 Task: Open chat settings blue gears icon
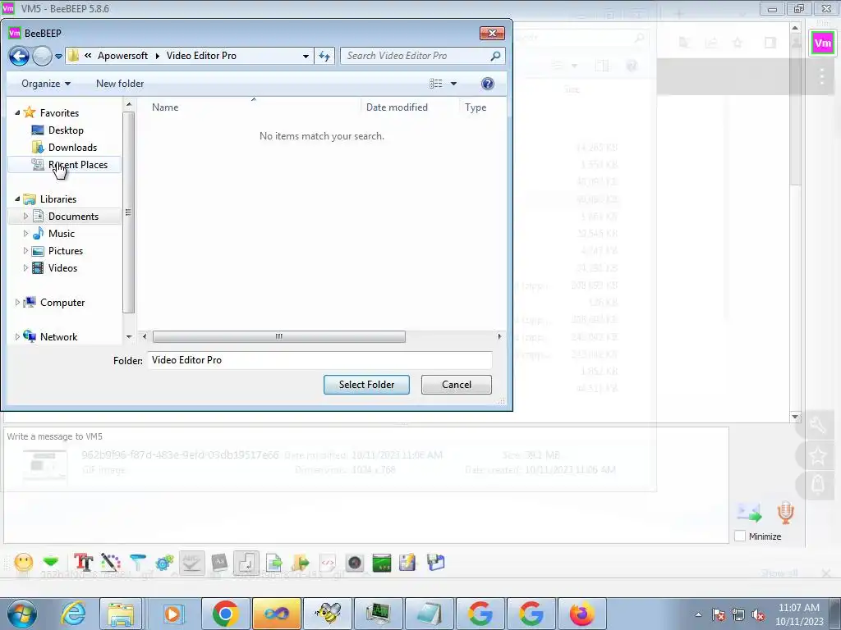coord(164,563)
